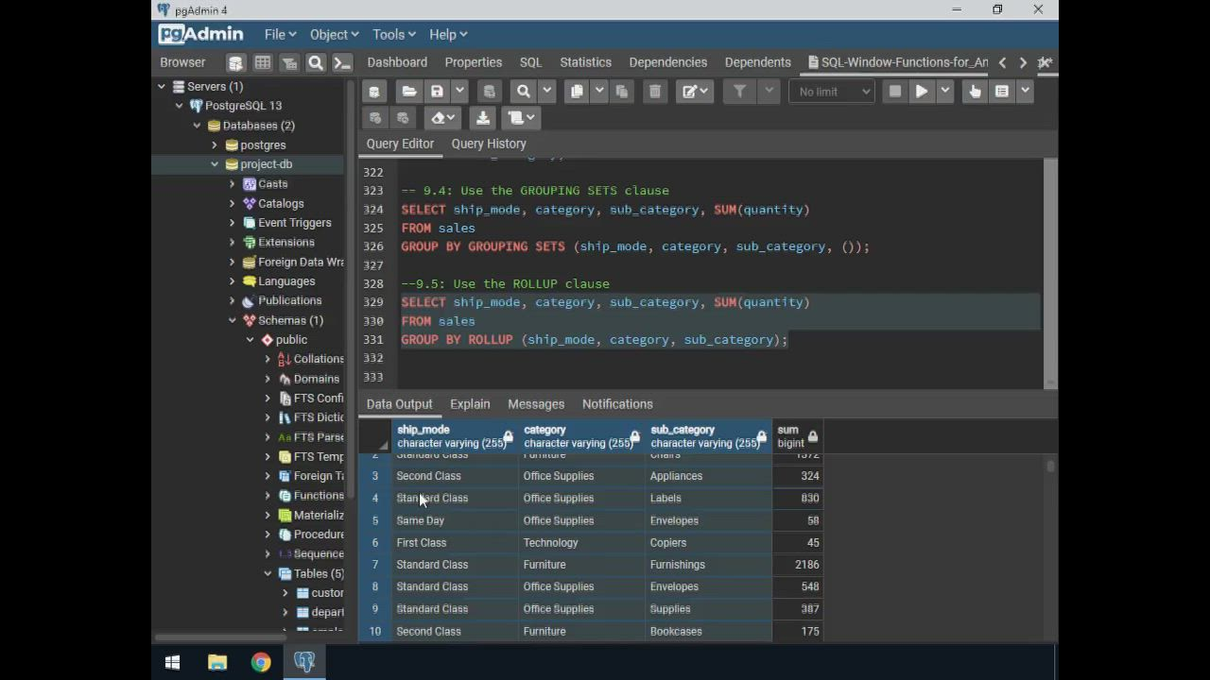The height and width of the screenshot is (680, 1210).
Task: Collapse the Tables (5) tree node
Action: 268,573
